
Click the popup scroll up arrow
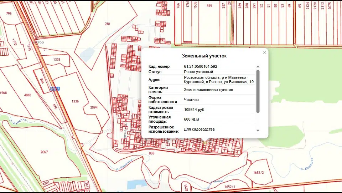pos(258,67)
